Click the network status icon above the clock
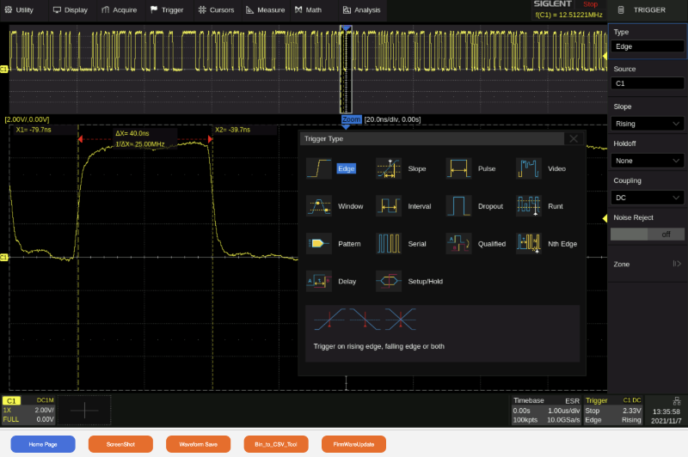Screen dimensions: 688x457 pos(677,400)
